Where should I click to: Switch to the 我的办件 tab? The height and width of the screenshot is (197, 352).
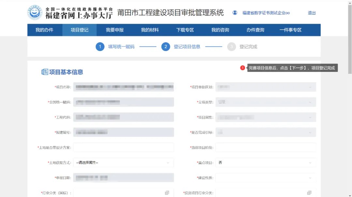click(x=44, y=30)
